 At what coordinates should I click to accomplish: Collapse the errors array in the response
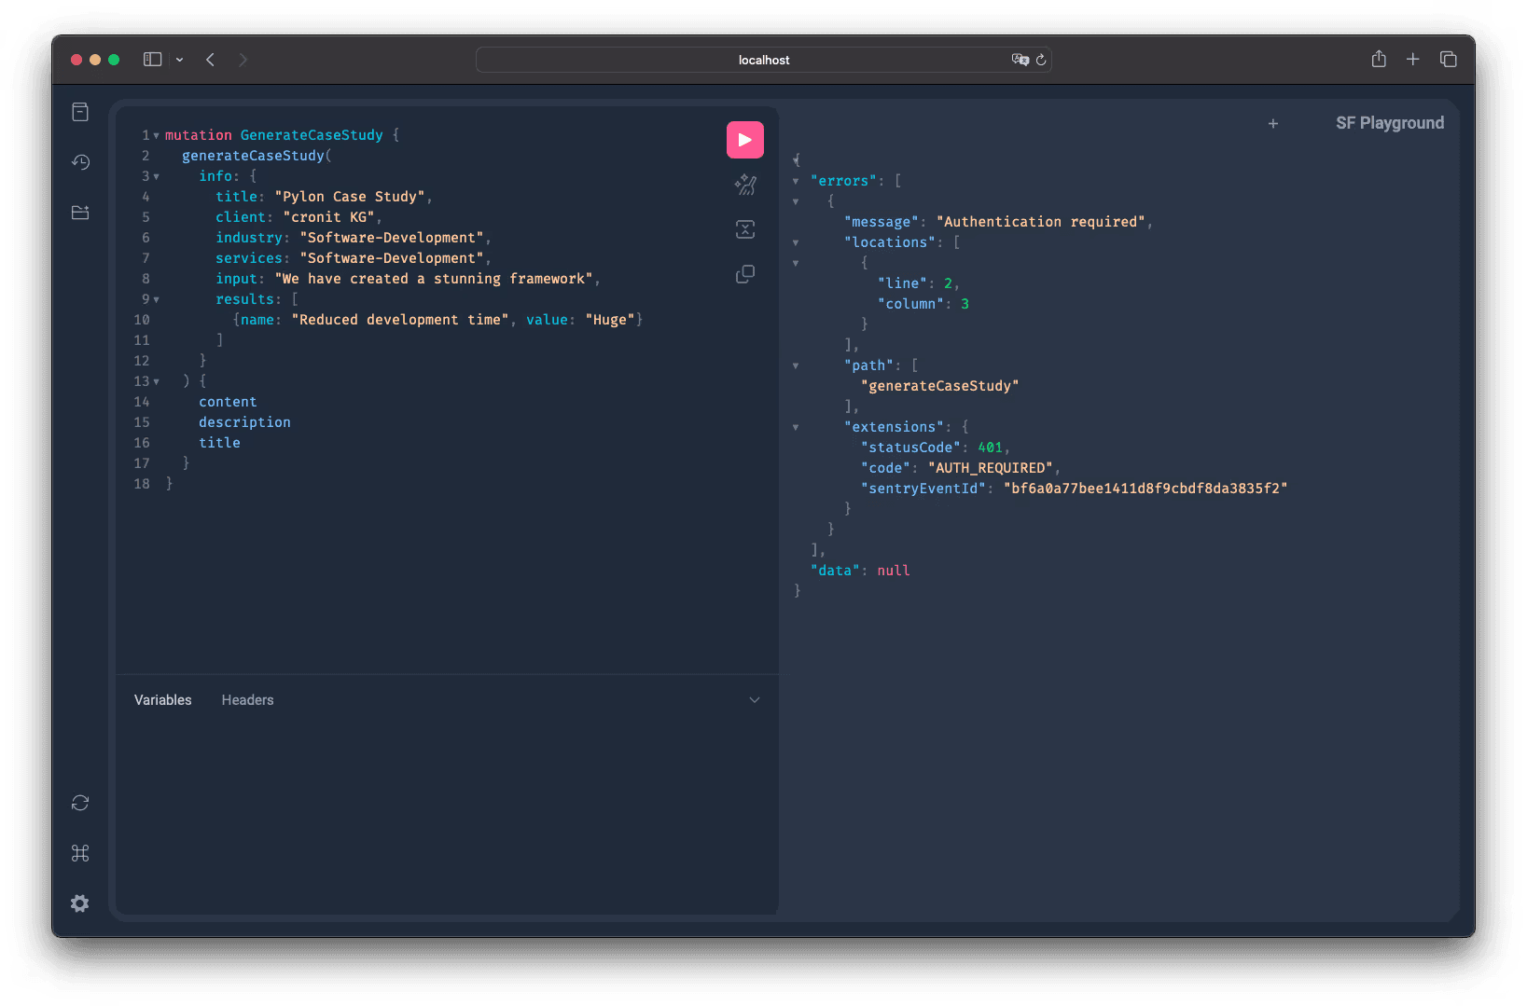(x=797, y=180)
